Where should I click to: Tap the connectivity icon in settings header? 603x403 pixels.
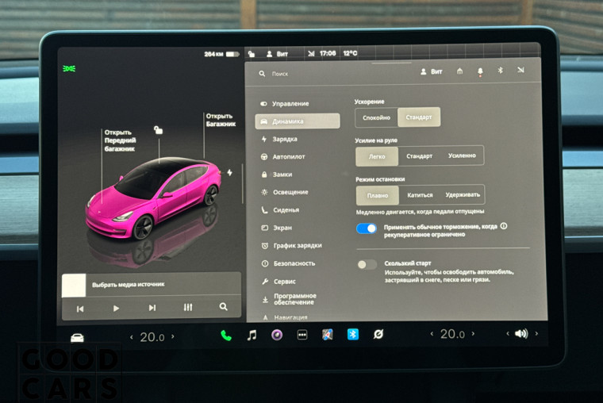click(x=520, y=70)
